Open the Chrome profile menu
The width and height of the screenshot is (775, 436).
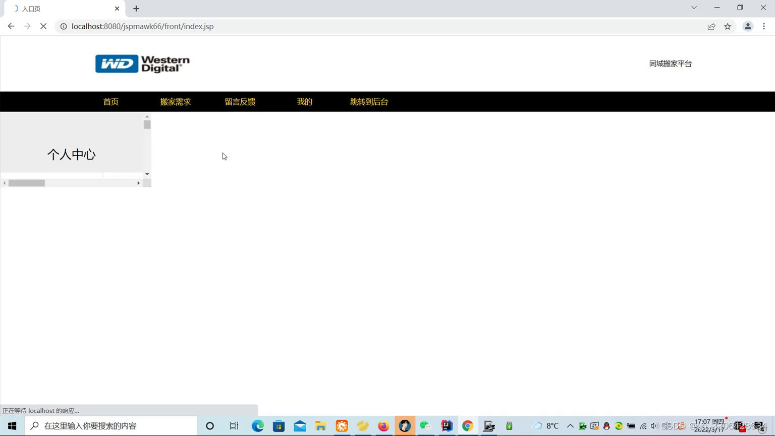748,26
